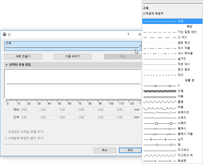Select 스케일에 독립적 (용지 크기) radio
The width and height of the screenshot is (203, 164).
pyautogui.click(x=6, y=138)
